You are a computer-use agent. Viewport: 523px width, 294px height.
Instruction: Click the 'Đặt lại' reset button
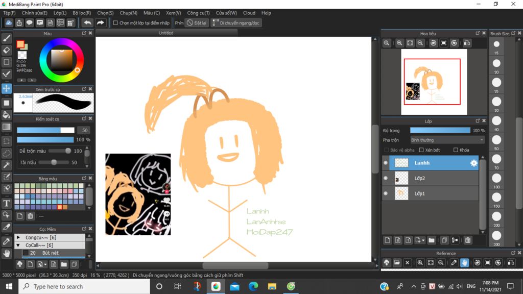click(x=197, y=23)
